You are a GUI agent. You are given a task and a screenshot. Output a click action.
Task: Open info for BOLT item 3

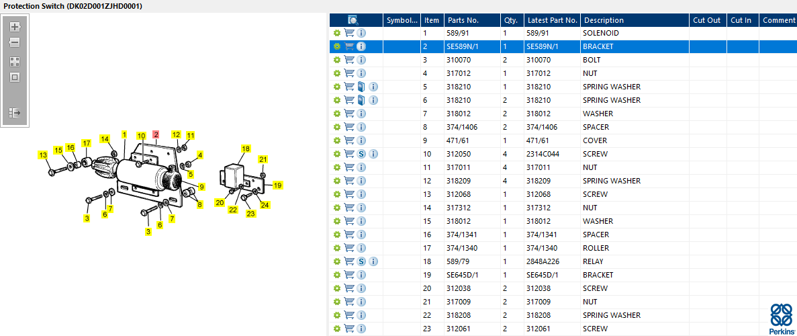pos(361,60)
